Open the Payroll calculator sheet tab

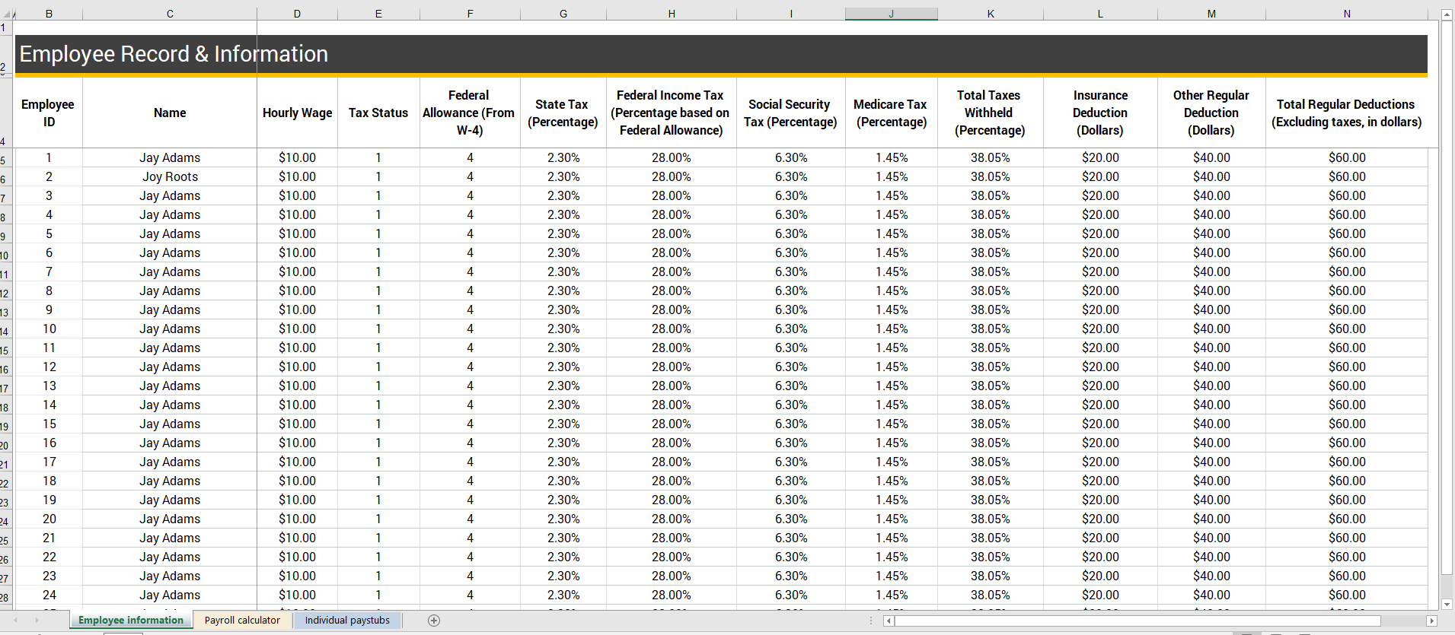(242, 621)
